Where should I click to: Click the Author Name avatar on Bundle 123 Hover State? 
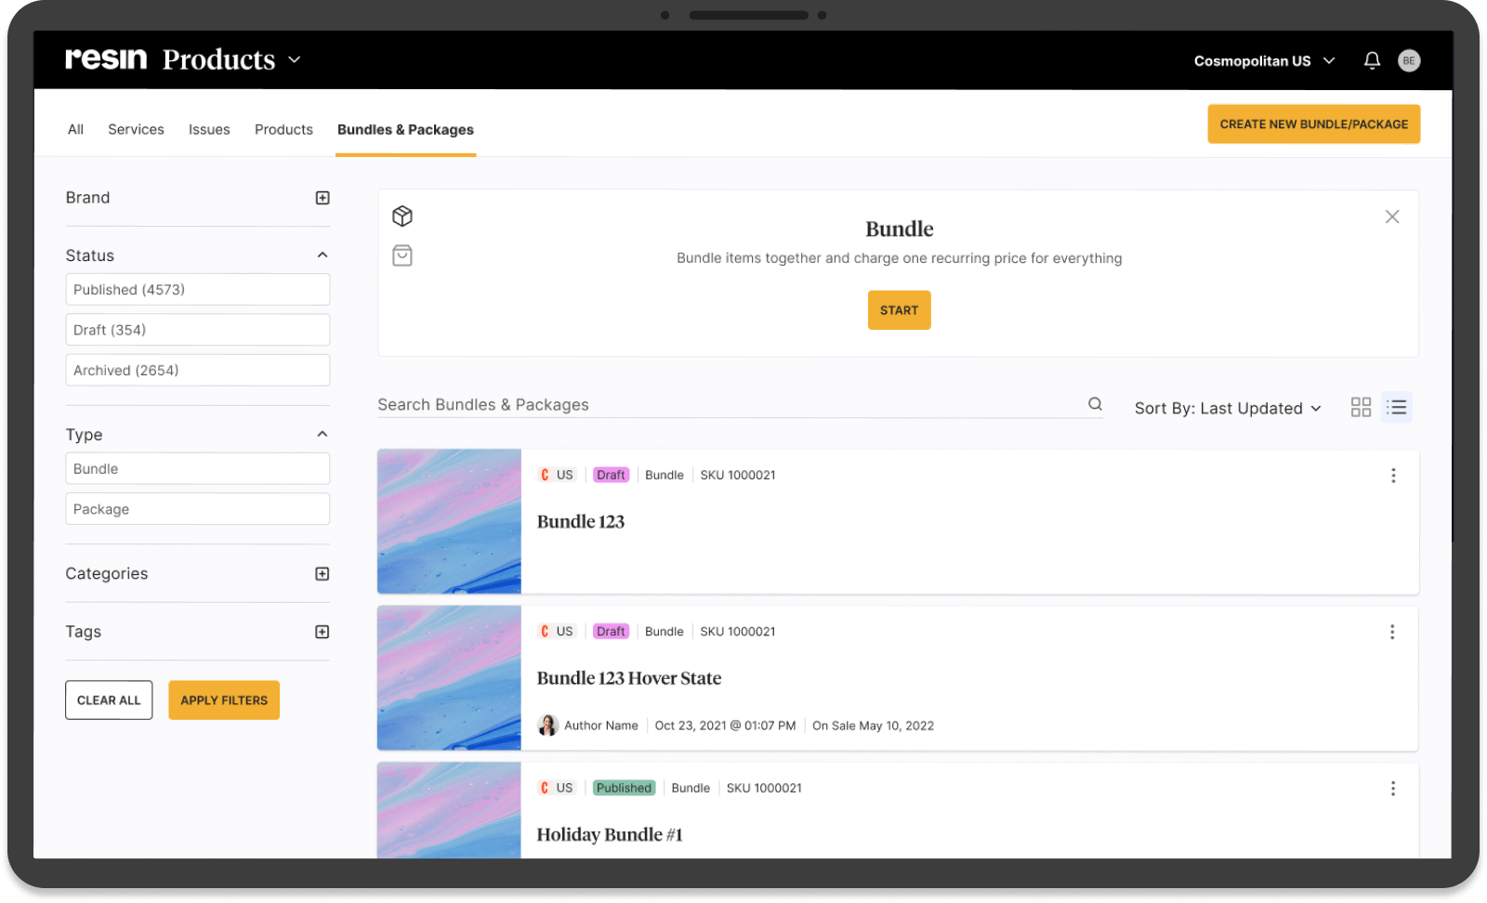point(547,725)
